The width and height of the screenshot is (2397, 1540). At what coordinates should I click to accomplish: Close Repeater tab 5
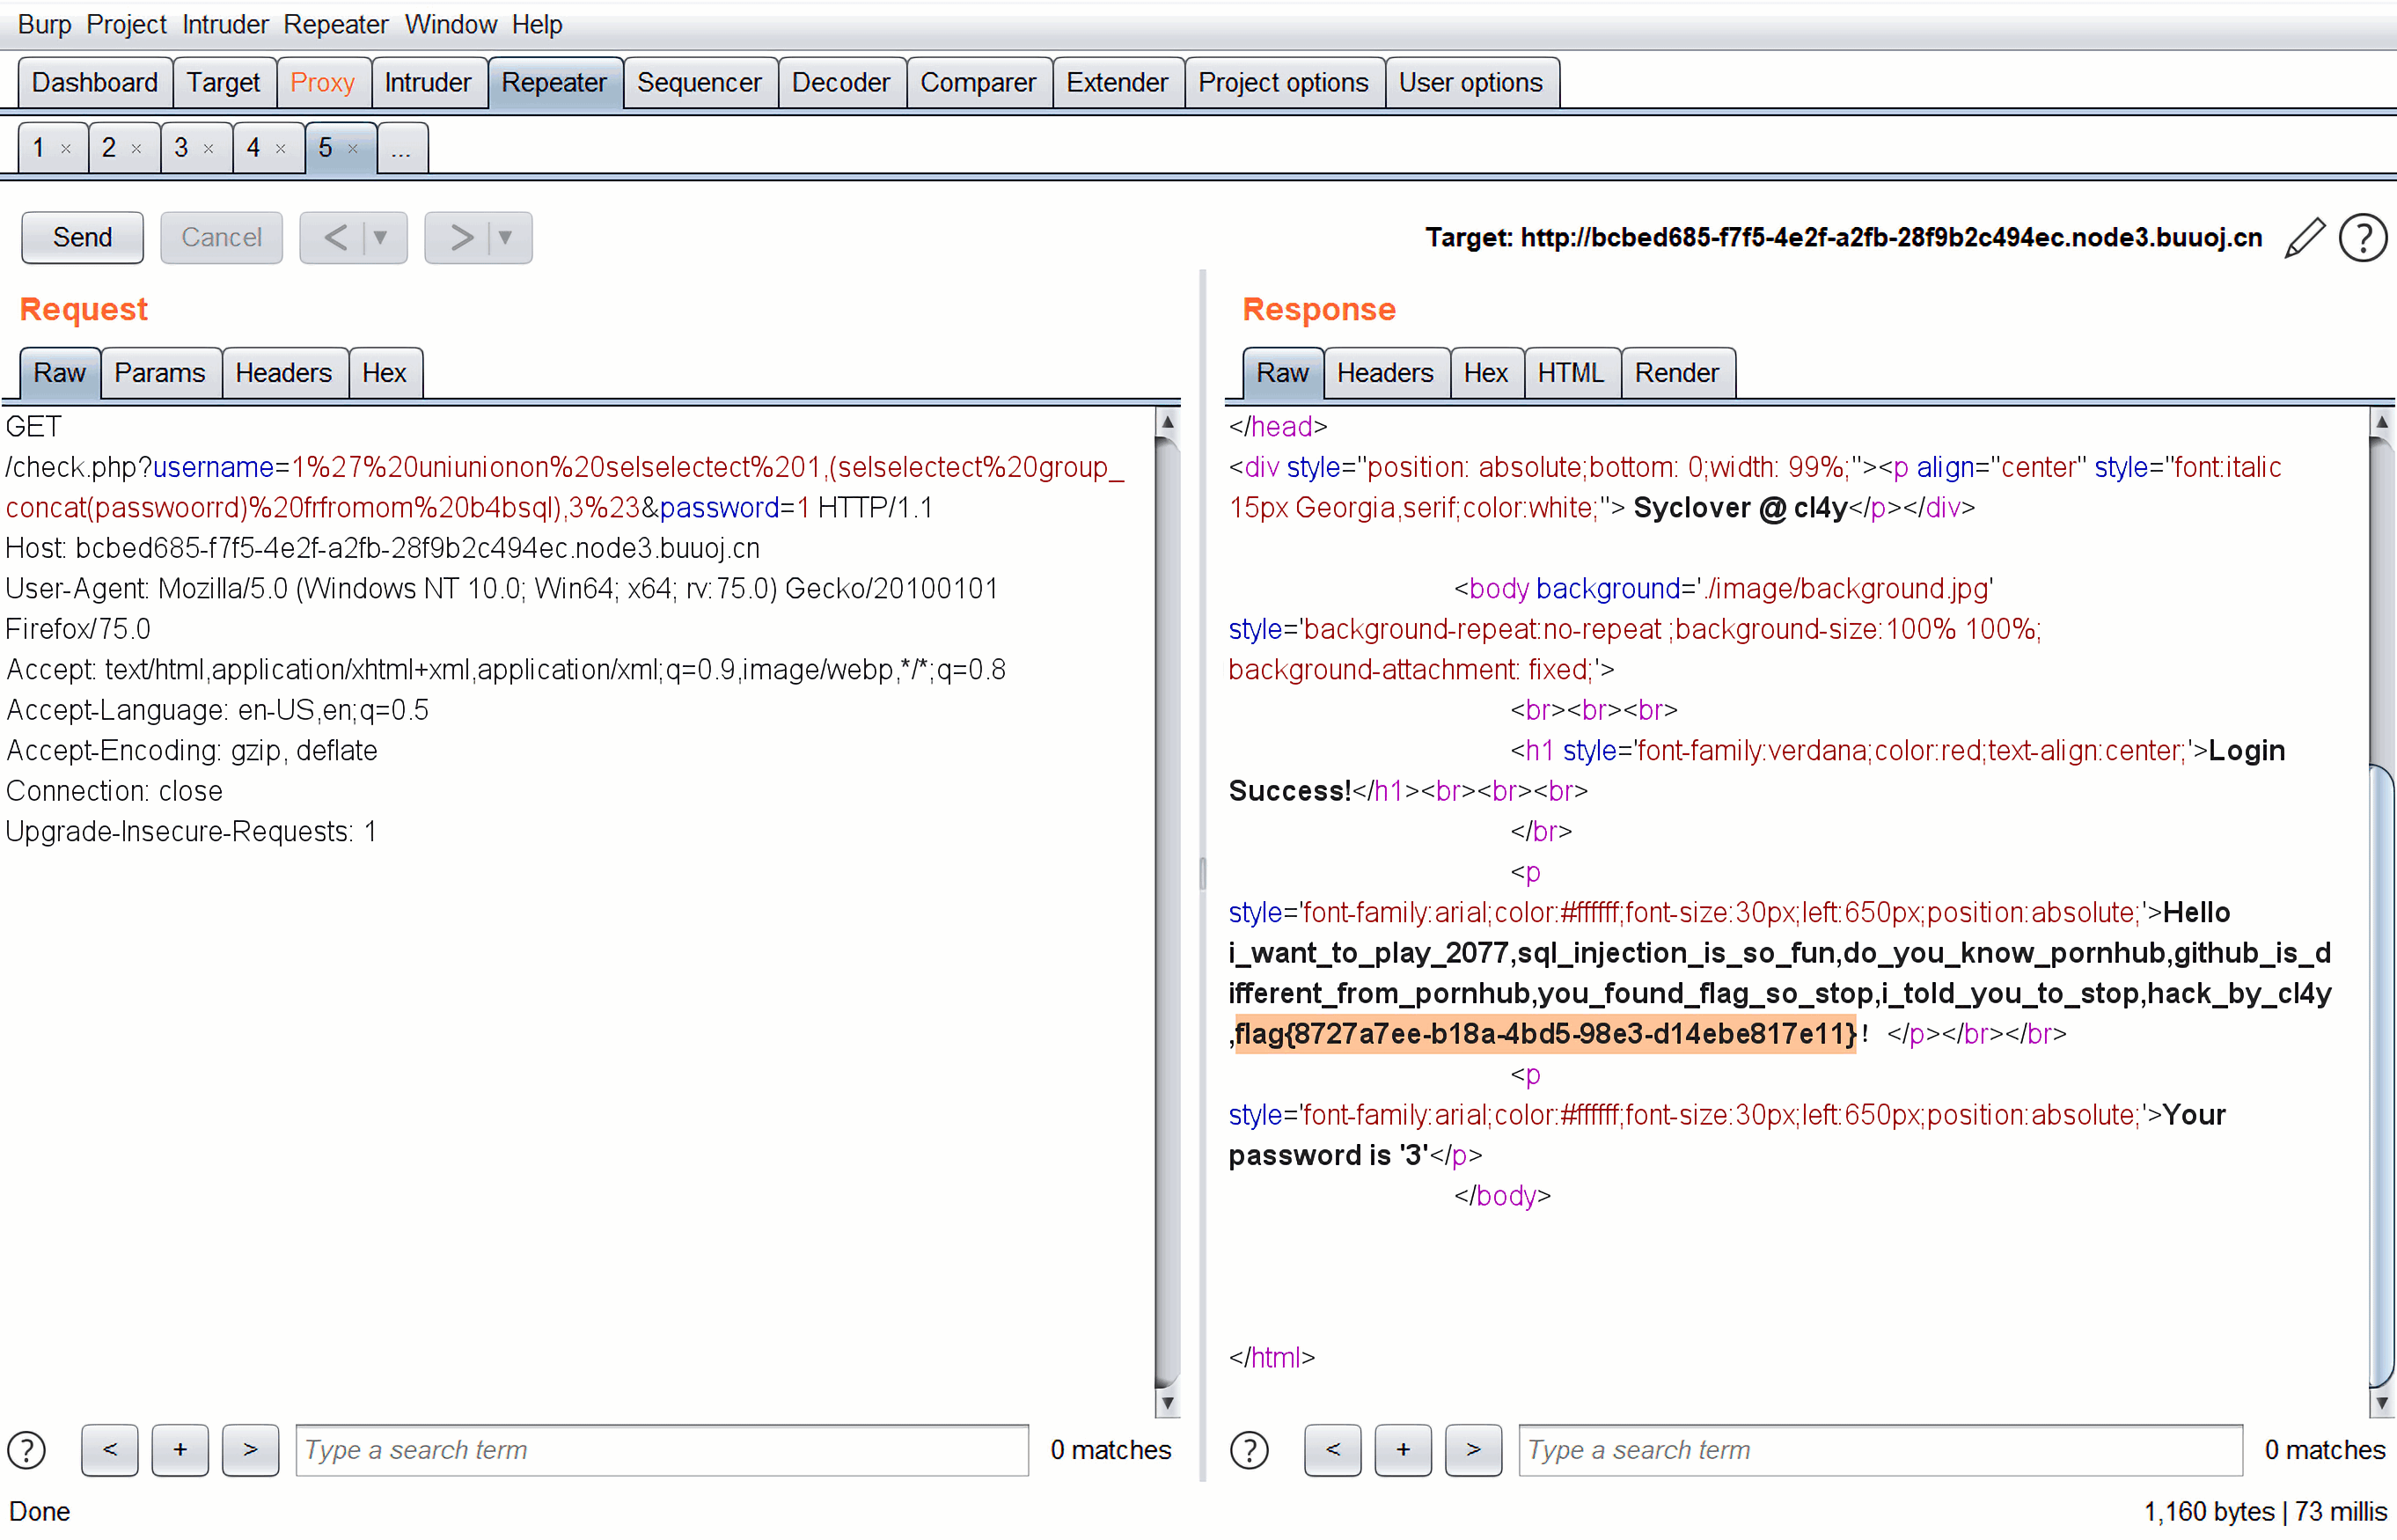(x=353, y=149)
